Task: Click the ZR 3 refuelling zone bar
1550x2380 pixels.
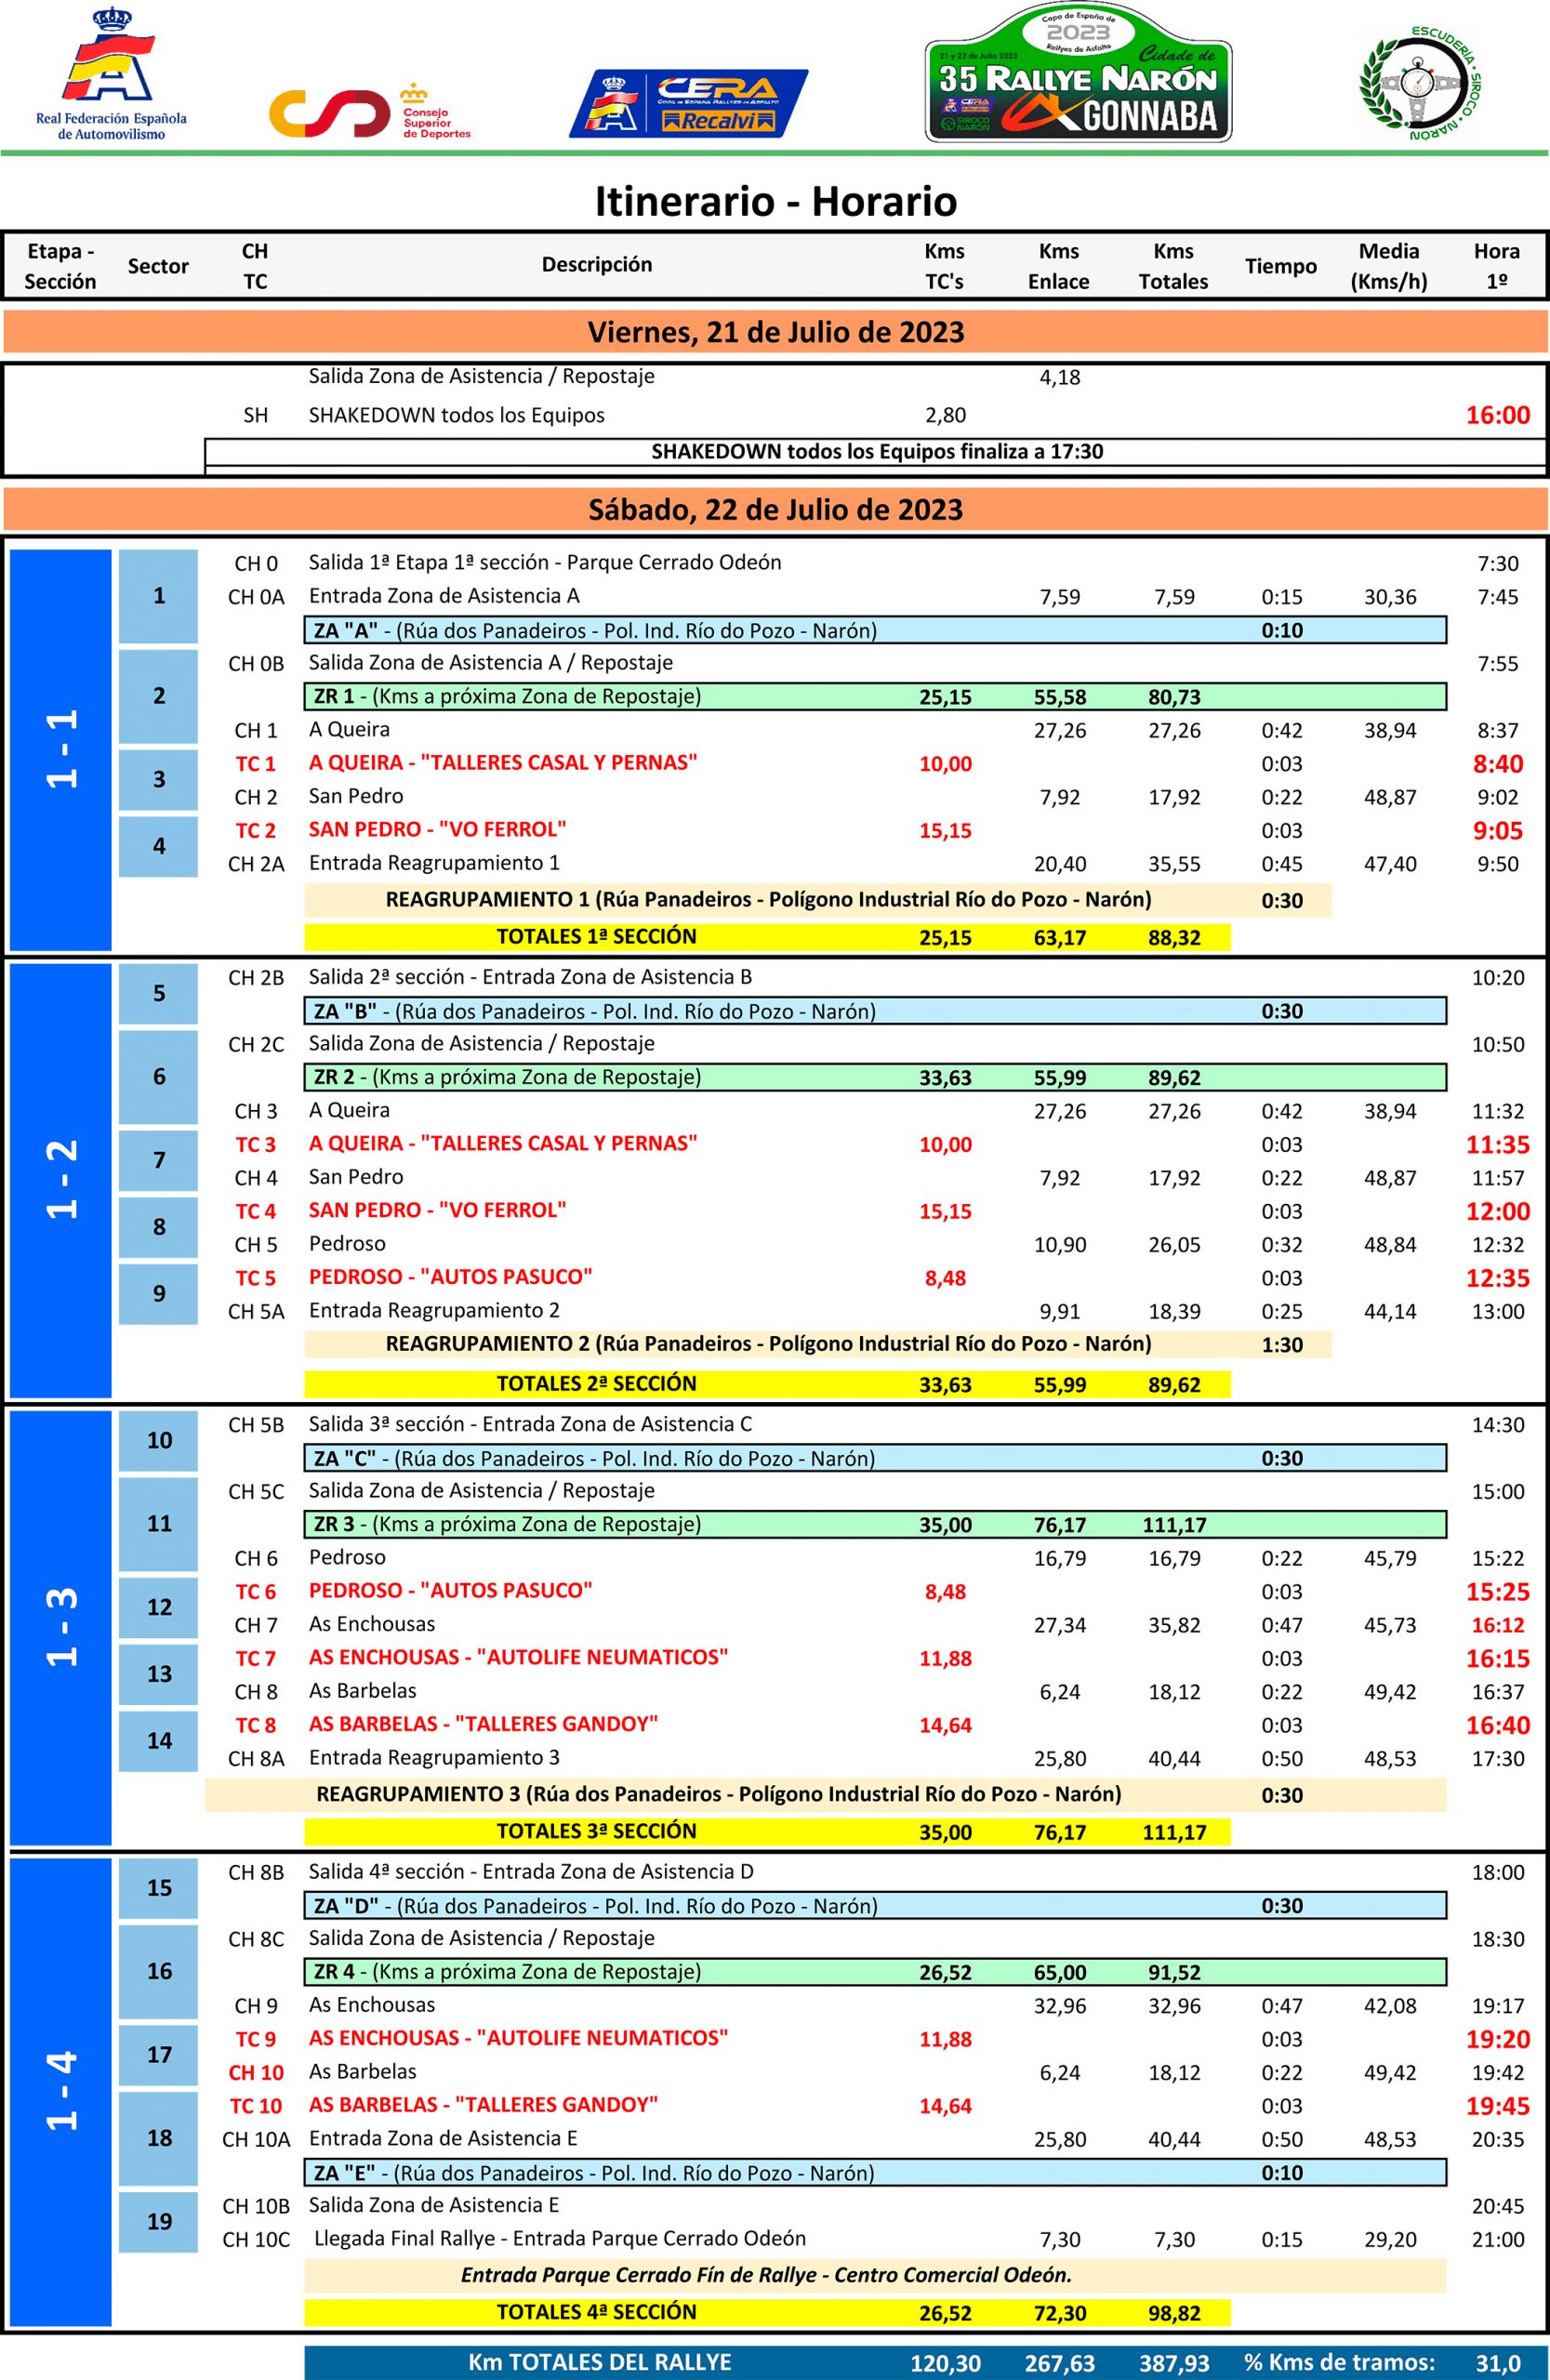Action: coord(875,1524)
